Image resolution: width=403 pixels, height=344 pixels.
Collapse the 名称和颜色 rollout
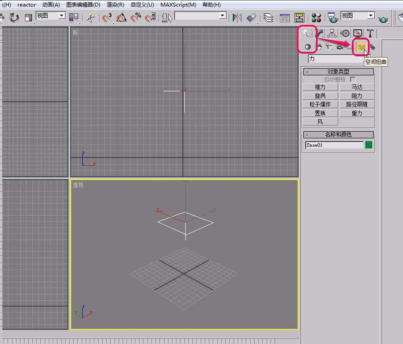click(338, 134)
